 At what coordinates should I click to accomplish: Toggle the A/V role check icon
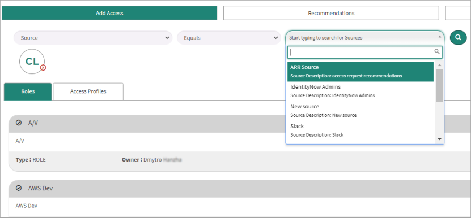pyautogui.click(x=19, y=123)
